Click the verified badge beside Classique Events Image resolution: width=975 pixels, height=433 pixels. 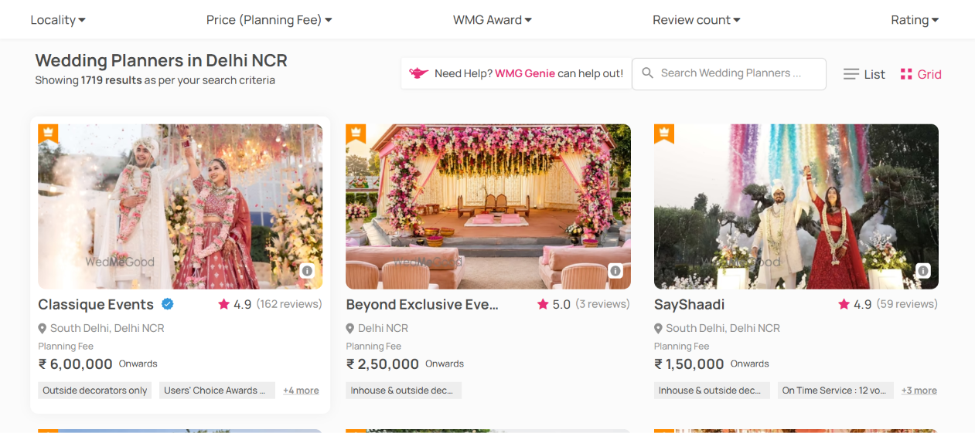167,304
